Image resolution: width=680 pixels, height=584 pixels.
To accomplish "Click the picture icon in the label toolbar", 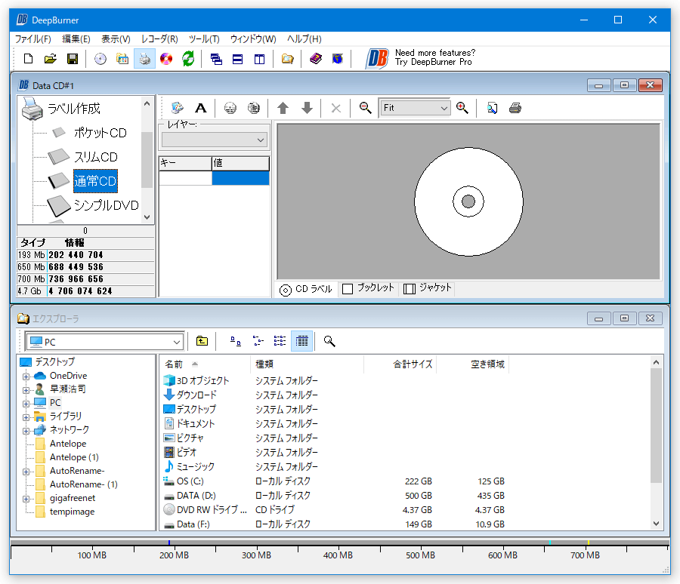I will pyautogui.click(x=177, y=108).
